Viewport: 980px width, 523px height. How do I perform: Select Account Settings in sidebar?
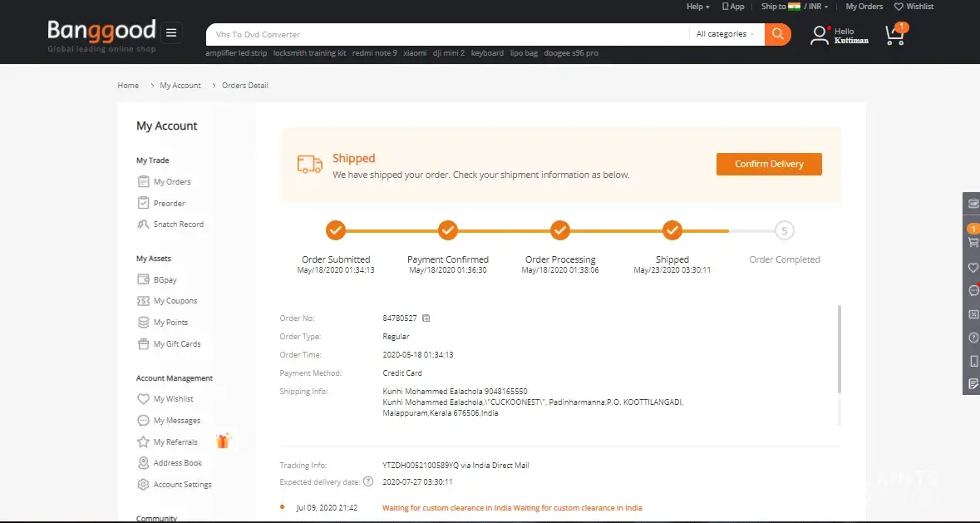coord(182,485)
